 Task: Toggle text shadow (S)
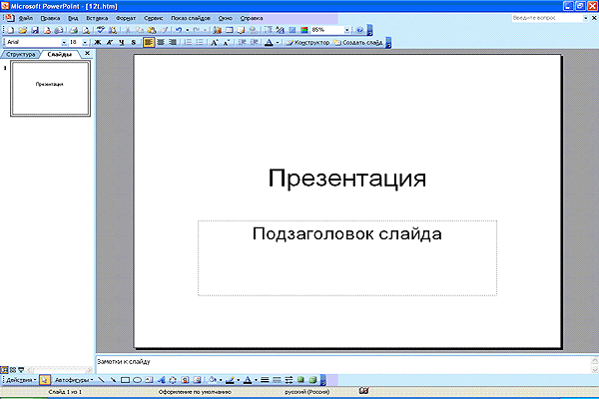tap(134, 42)
